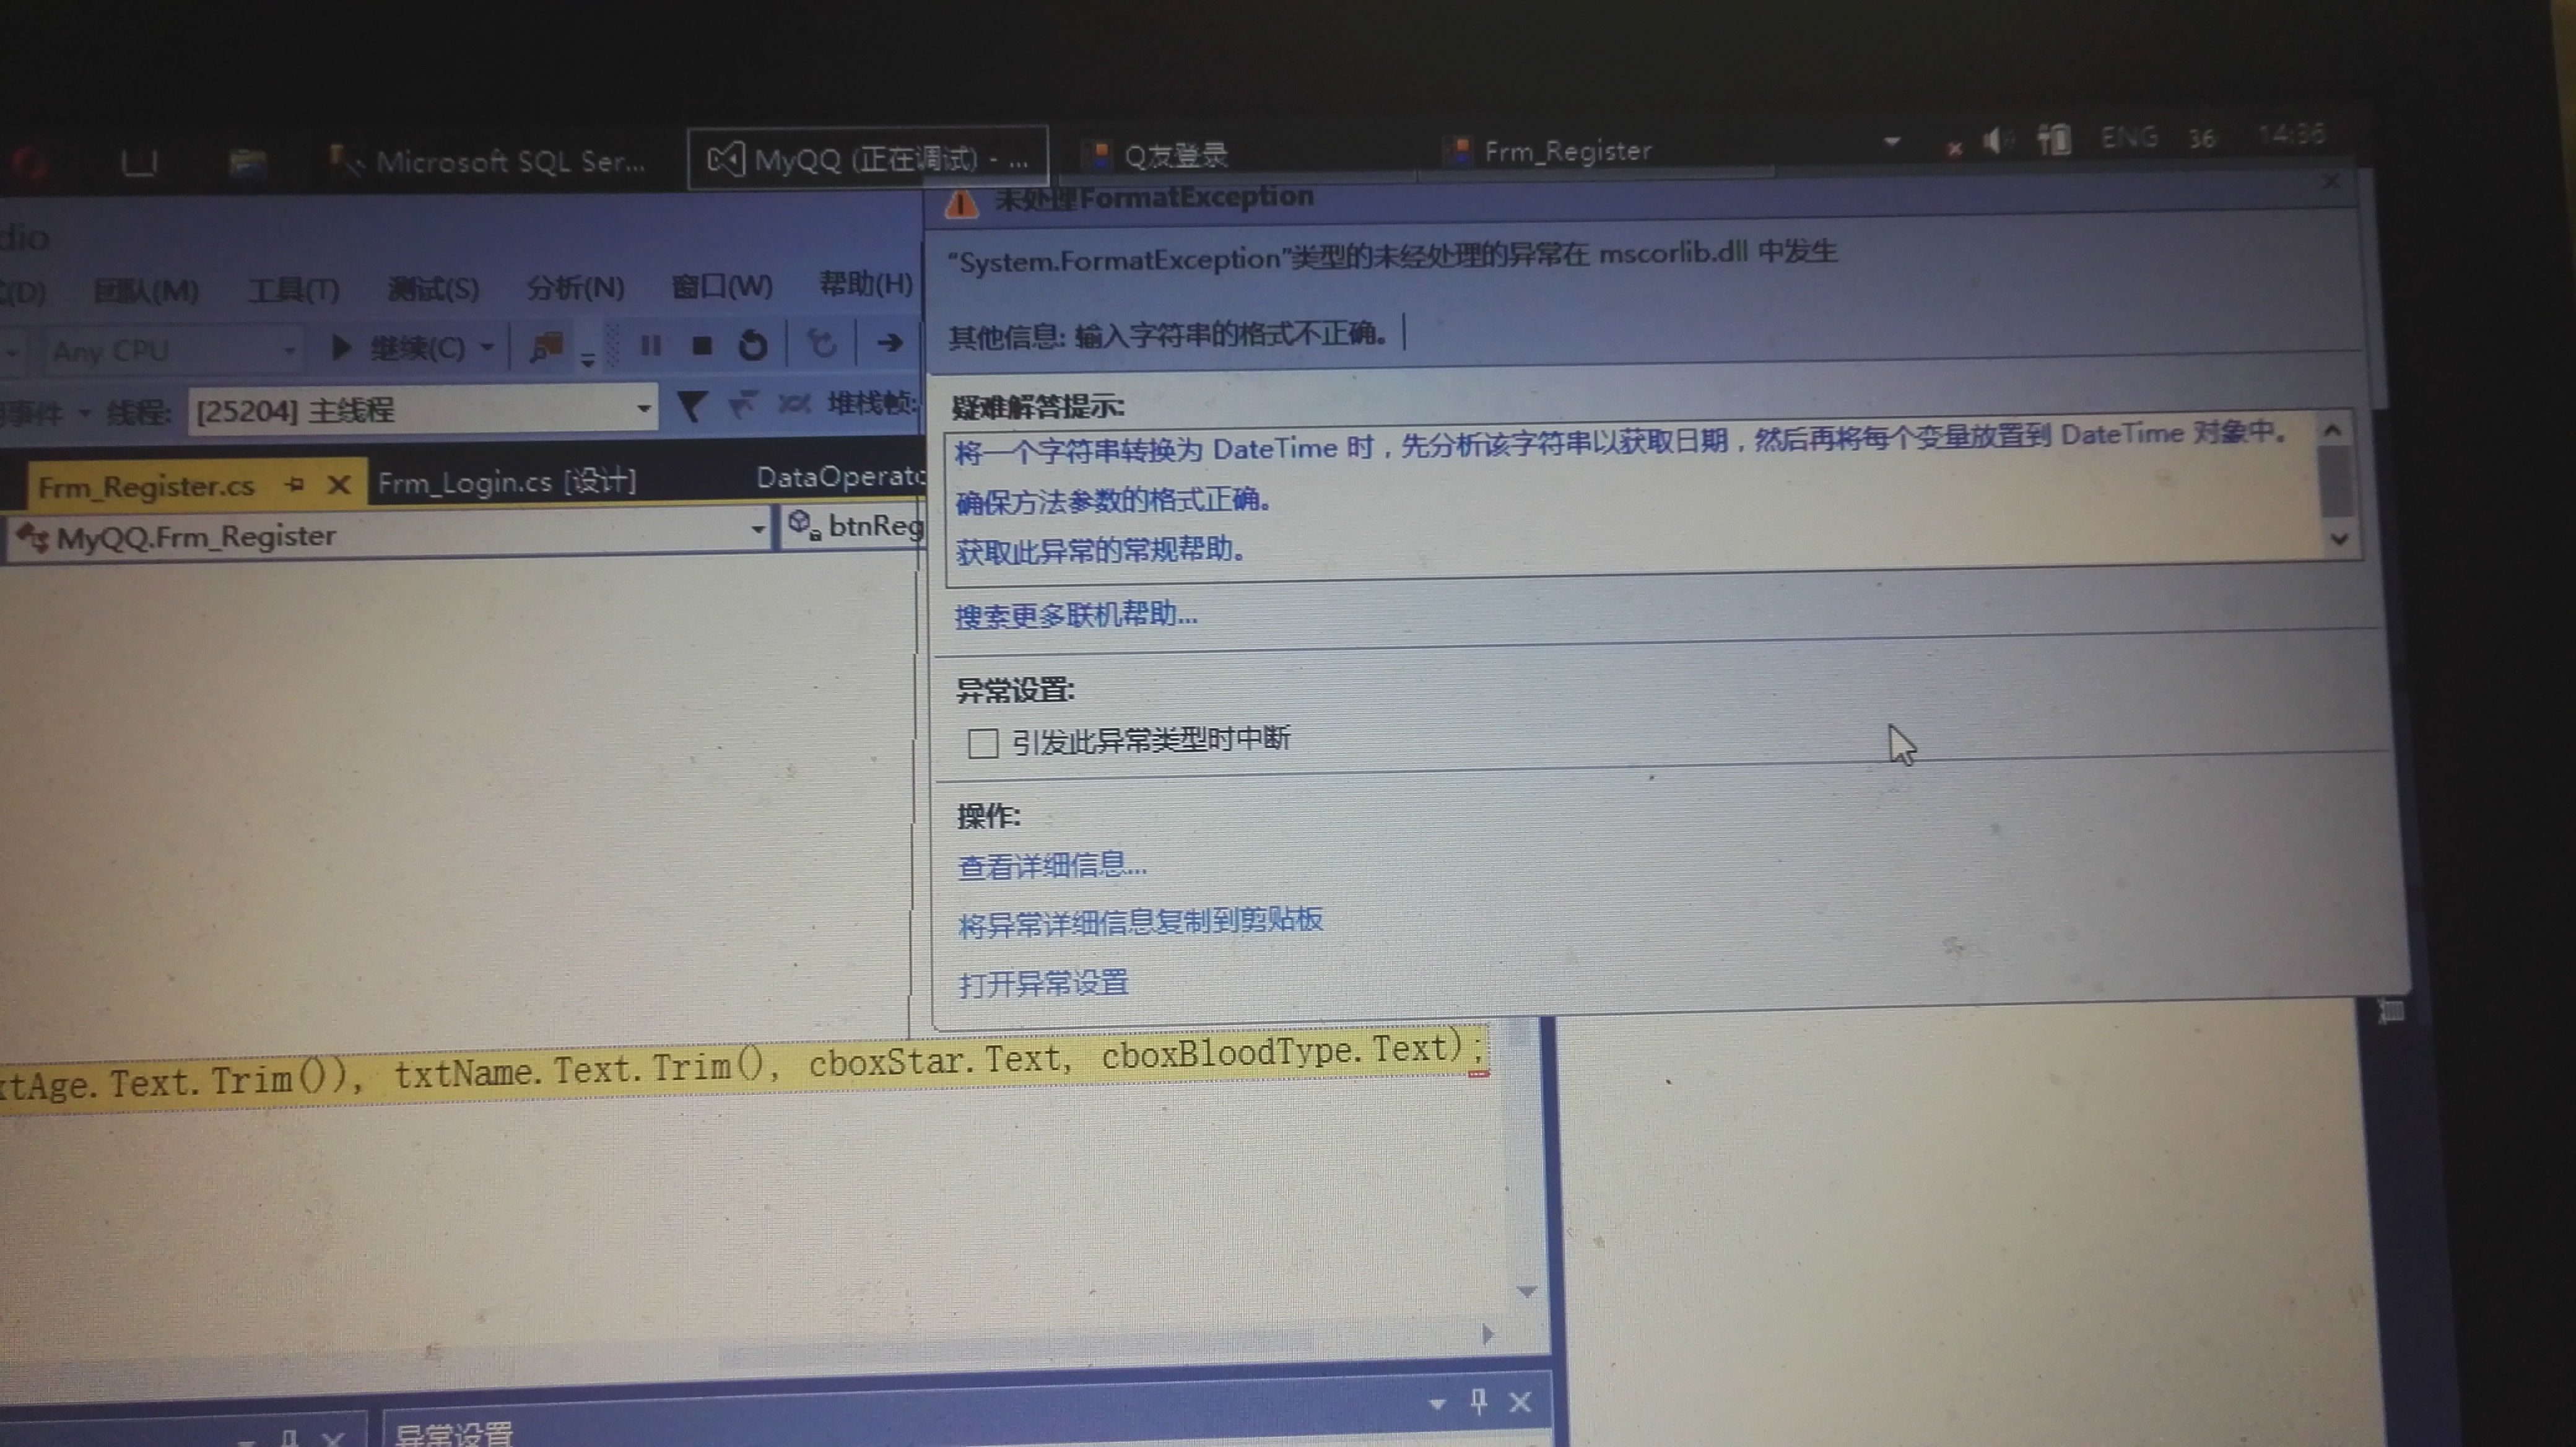Click the attach process icon with magnifier
Screen dimensions: 2576x1447
click(546, 347)
